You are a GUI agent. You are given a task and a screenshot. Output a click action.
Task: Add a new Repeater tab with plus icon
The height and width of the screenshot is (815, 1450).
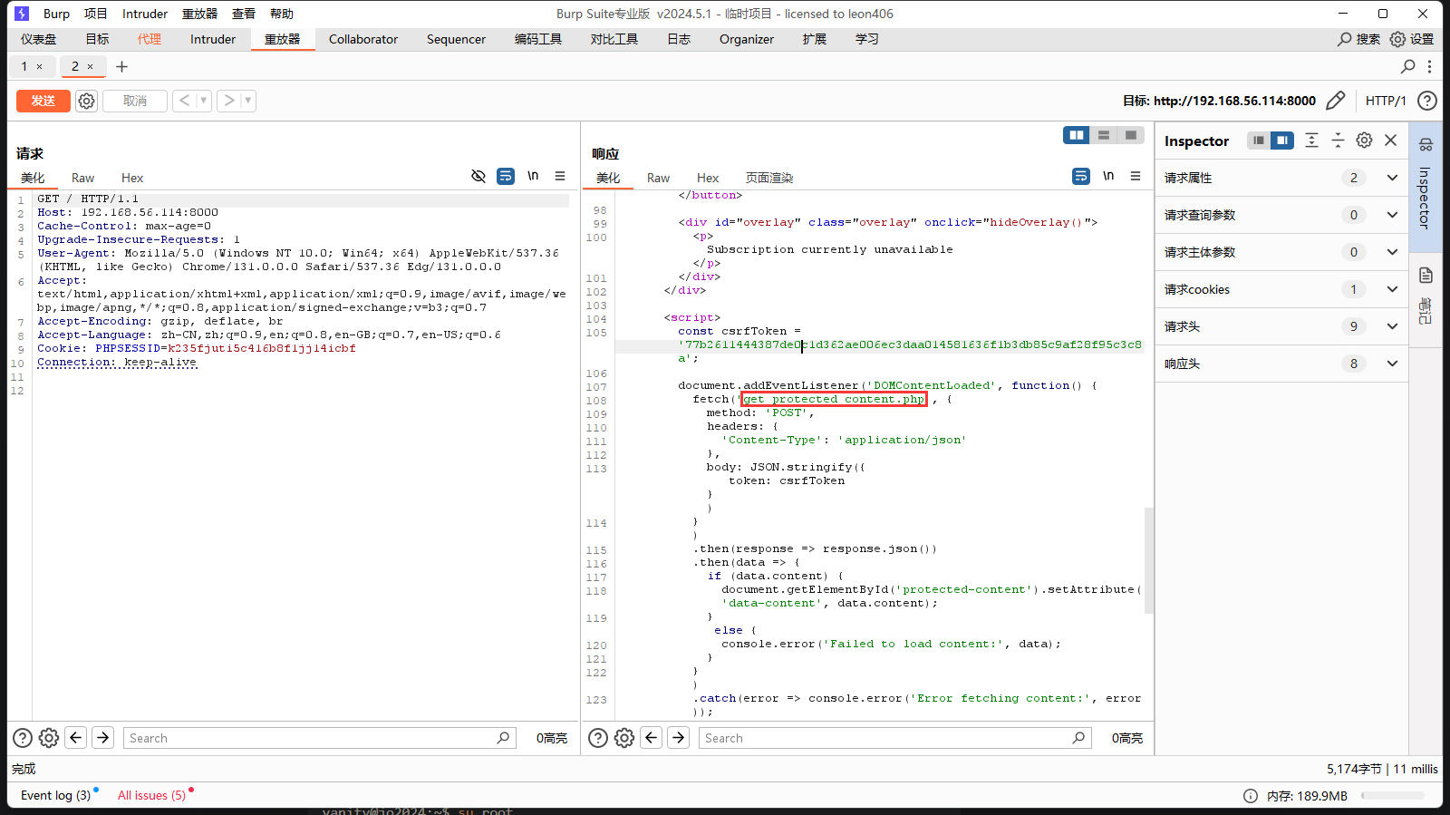(x=122, y=66)
